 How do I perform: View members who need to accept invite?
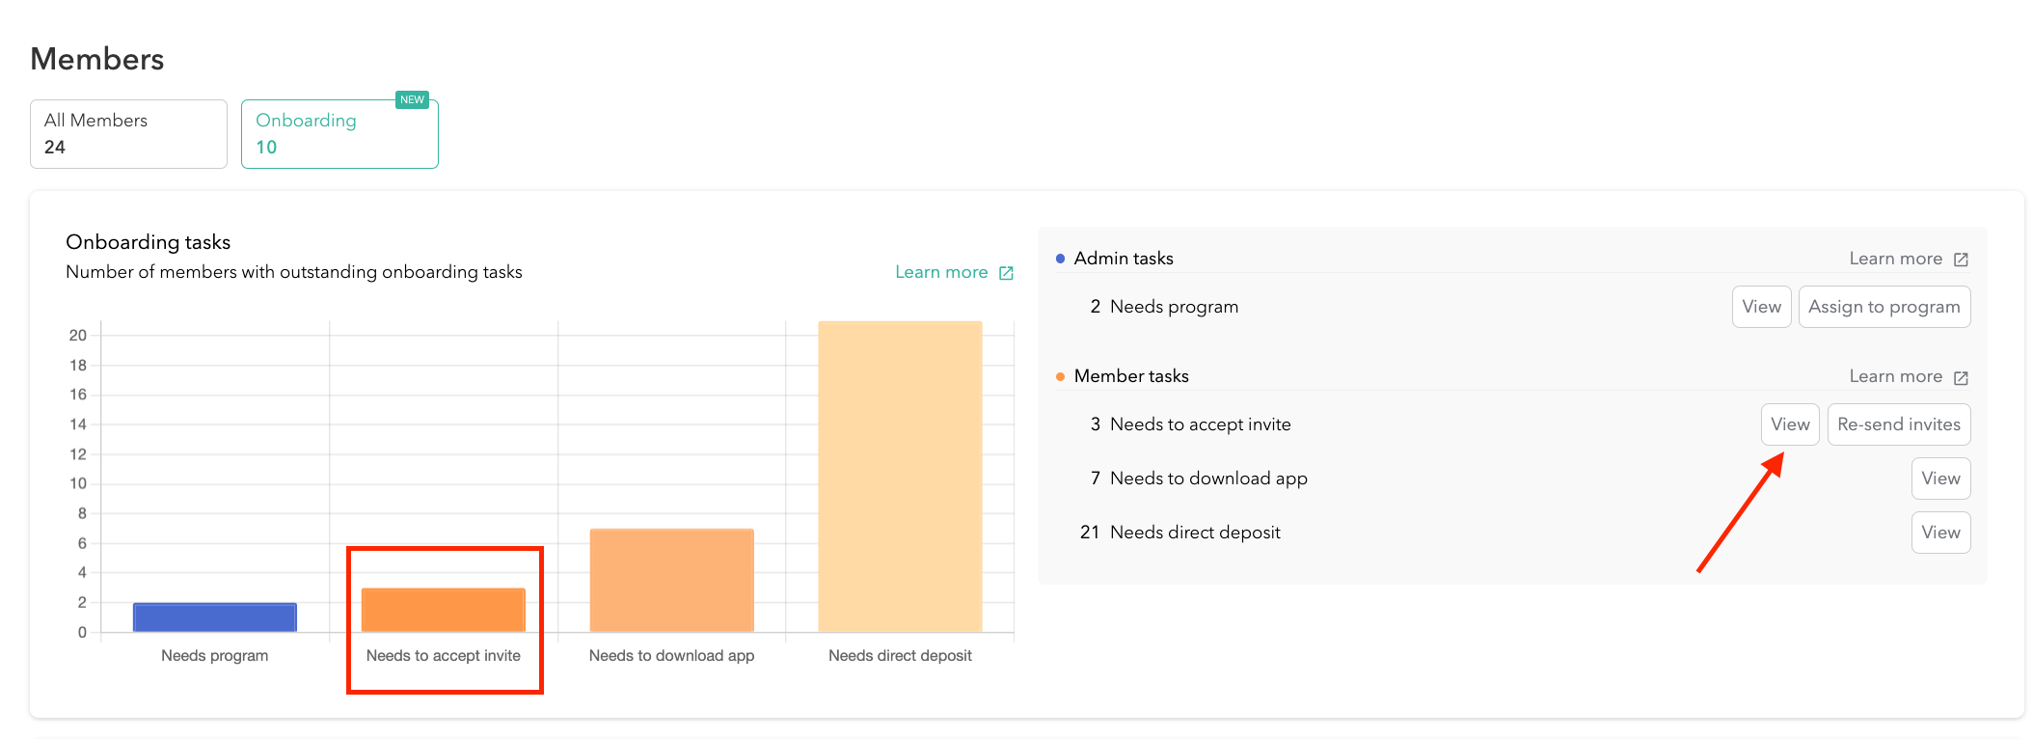coord(1790,424)
